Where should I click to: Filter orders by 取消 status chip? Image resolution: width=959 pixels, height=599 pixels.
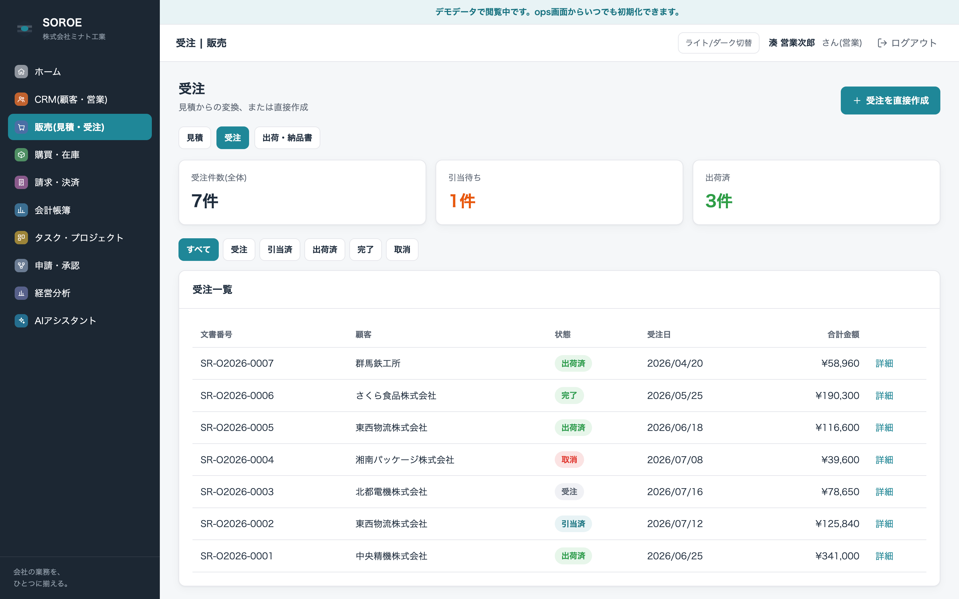(402, 250)
